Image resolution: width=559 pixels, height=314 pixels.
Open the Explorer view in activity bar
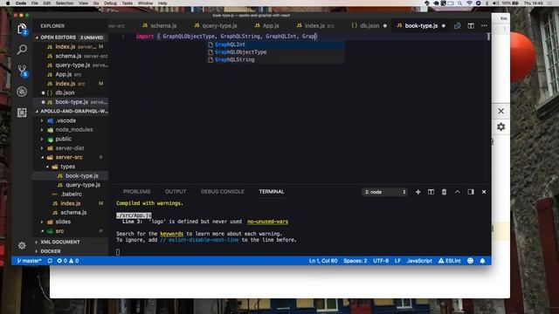(22, 29)
